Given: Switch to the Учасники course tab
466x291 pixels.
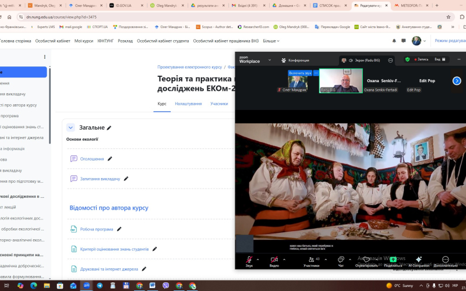Looking at the screenshot, I should click(219, 104).
